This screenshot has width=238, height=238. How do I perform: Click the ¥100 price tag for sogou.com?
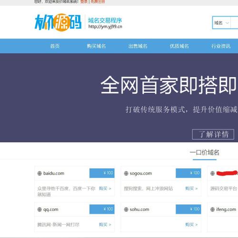point(188,173)
